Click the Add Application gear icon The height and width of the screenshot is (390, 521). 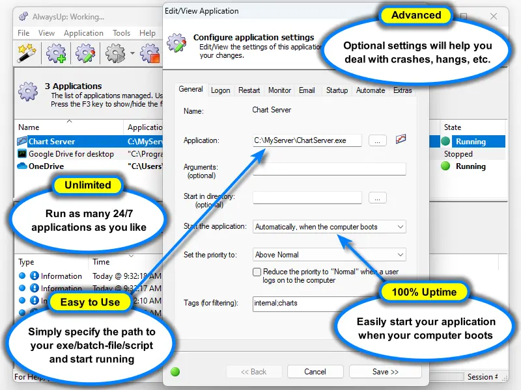click(x=57, y=53)
